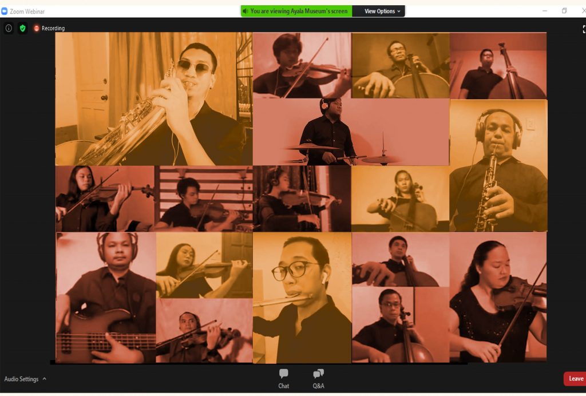586x396 pixels.
Task: Select the flute player video tile
Action: (302, 298)
